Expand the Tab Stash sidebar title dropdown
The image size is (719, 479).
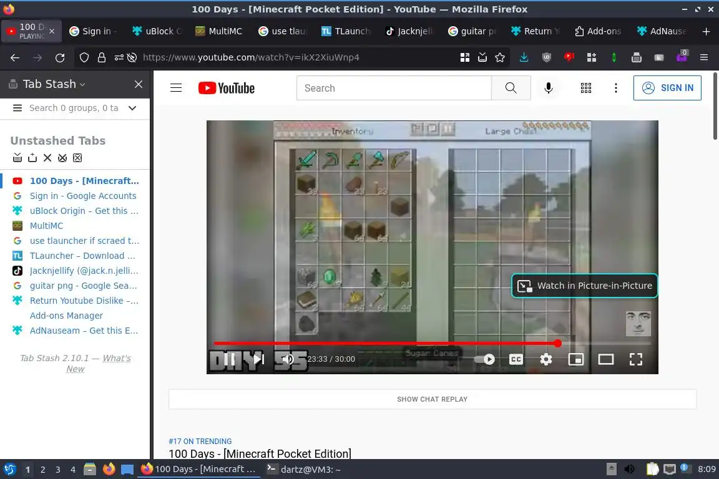(82, 84)
